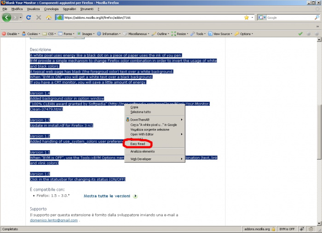The image size is (322, 233).
Task: Click the Mostra tutte le versioni link
Action: [x=107, y=196]
